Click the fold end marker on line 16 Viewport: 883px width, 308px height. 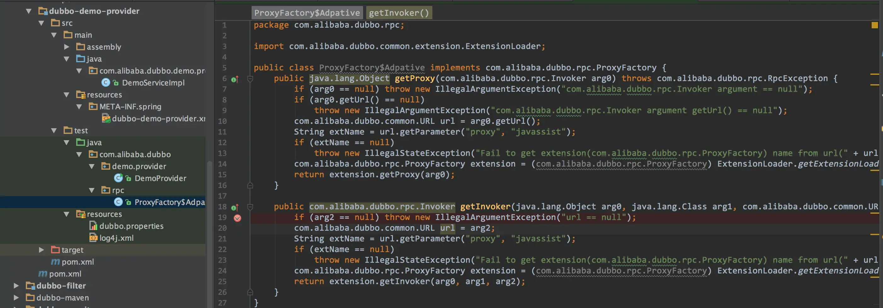(x=250, y=185)
